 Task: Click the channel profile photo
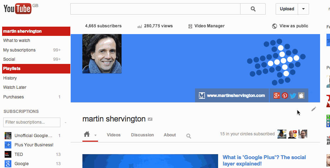pos(102,54)
